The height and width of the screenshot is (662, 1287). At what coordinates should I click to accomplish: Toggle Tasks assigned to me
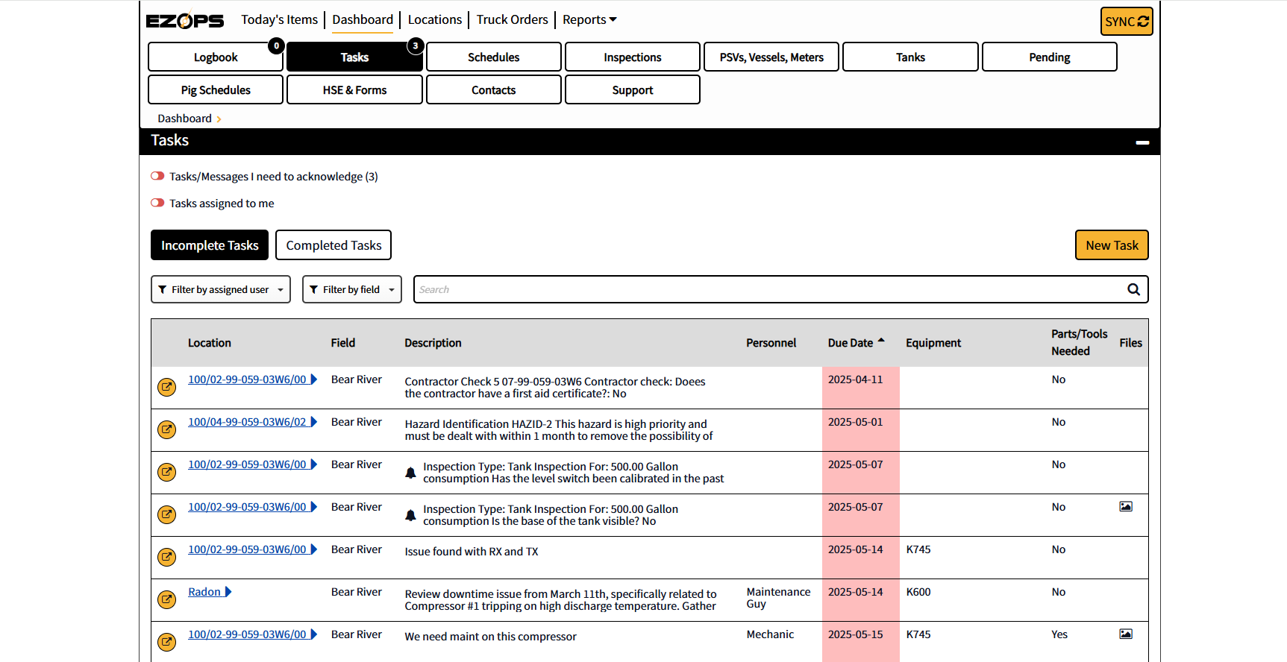(x=157, y=204)
